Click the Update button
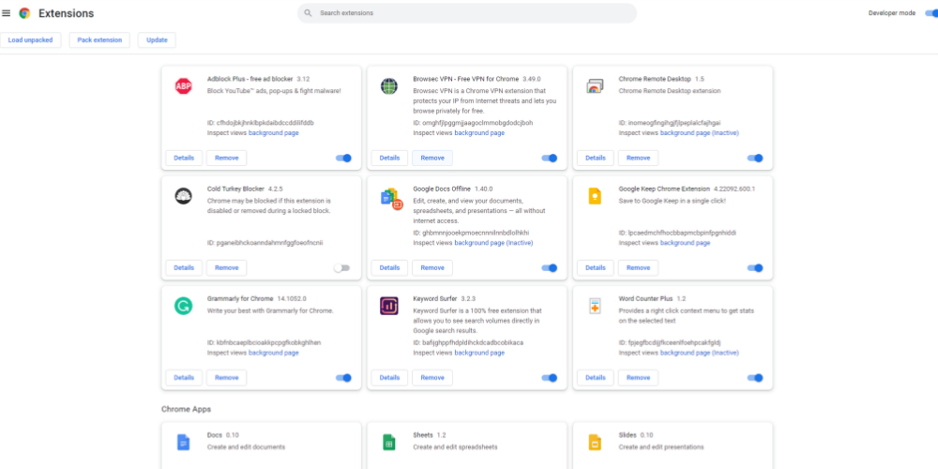Image resolution: width=938 pixels, height=469 pixels. coord(157,40)
